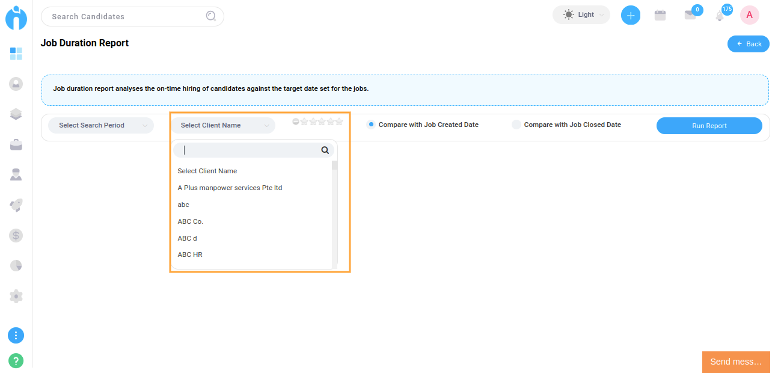Open the candidates profile icon in sidebar
Screen dimensions: 778x373
click(x=16, y=84)
